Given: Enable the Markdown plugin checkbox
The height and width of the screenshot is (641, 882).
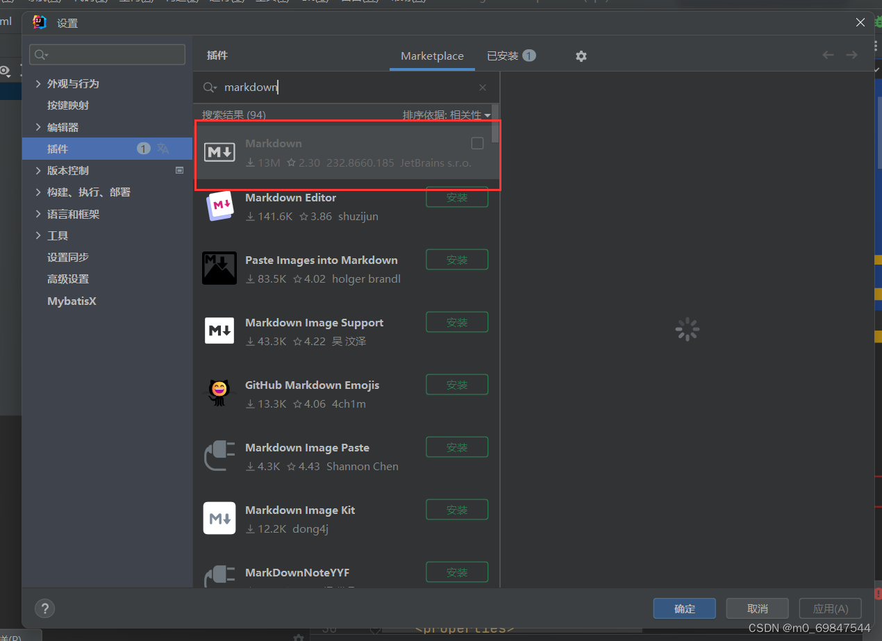Looking at the screenshot, I should [x=477, y=143].
